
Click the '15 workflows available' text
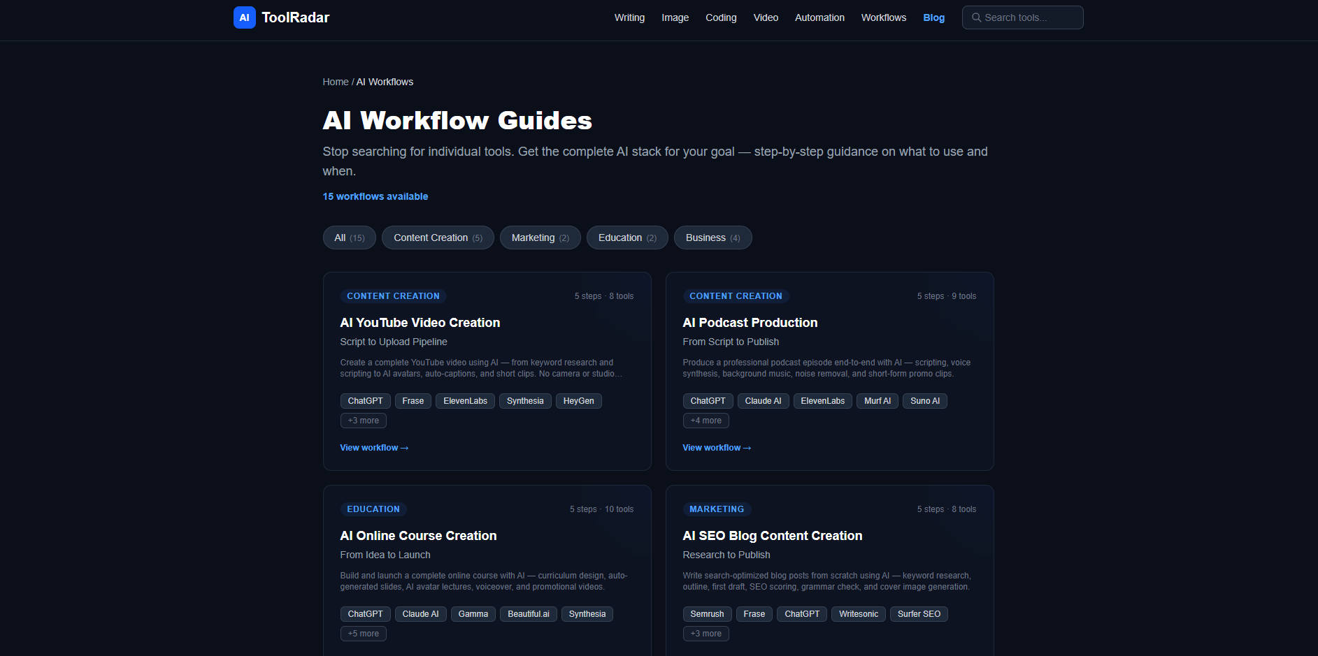[x=375, y=196]
